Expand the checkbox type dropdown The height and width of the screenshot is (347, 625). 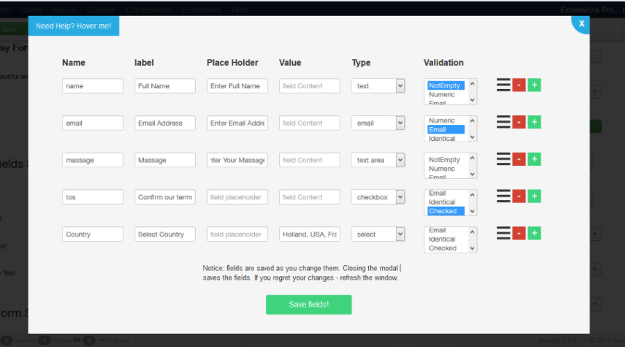click(x=378, y=197)
